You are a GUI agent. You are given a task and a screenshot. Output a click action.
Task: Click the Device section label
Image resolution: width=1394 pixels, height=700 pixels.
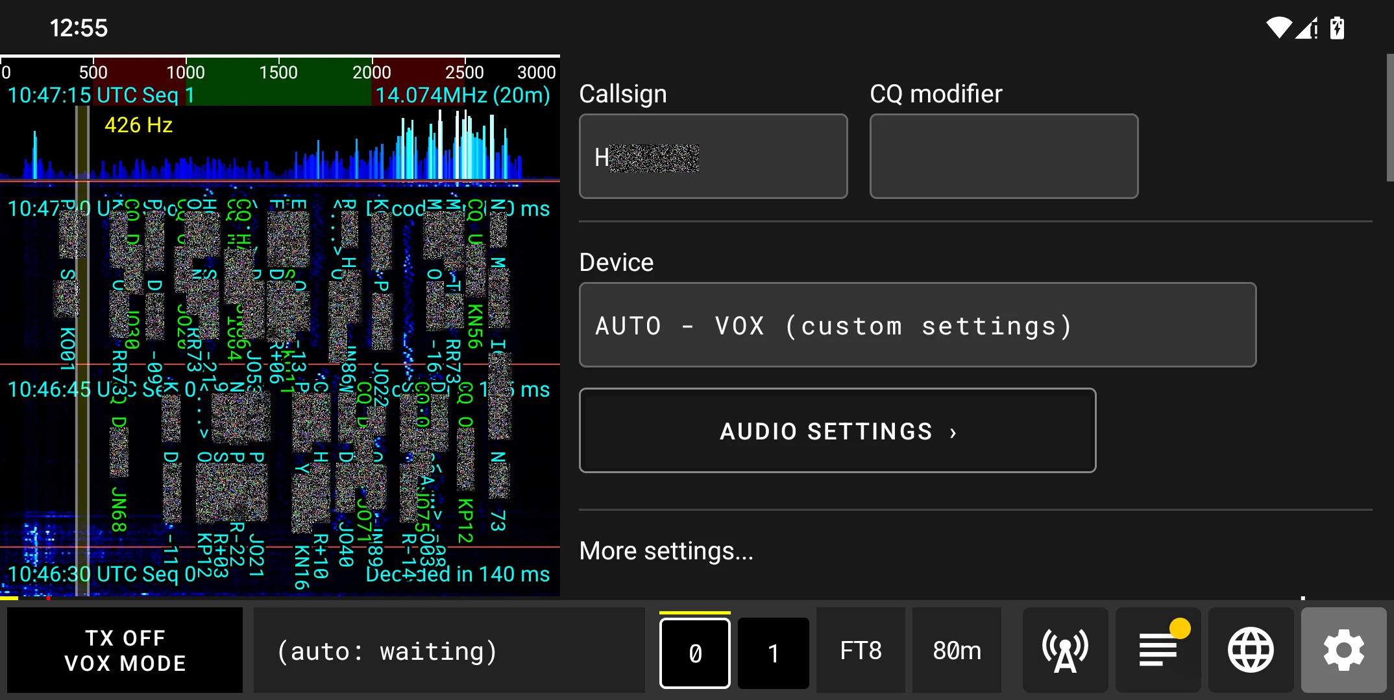(617, 262)
